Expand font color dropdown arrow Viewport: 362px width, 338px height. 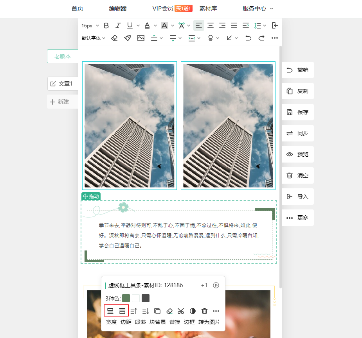pyautogui.click(x=155, y=25)
